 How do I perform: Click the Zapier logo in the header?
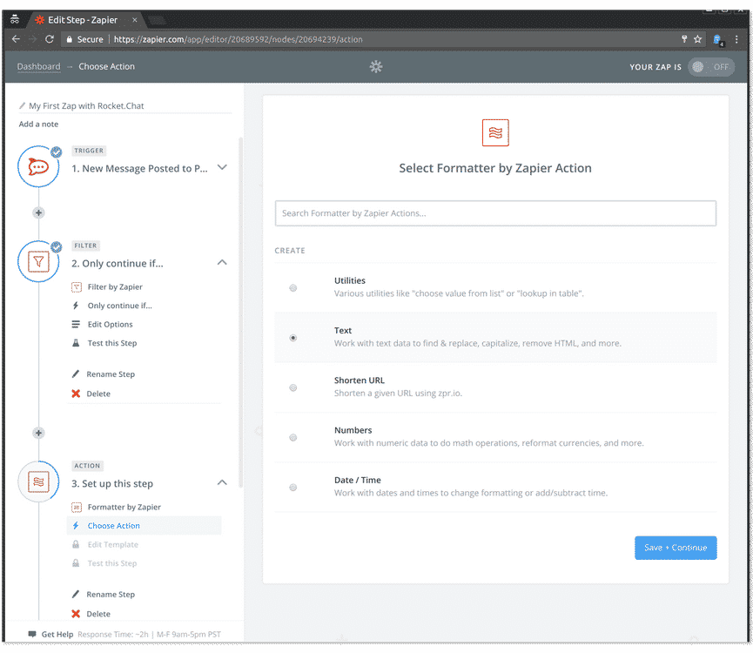point(376,67)
